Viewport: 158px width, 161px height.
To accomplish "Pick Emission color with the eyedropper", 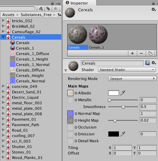I will [123, 134].
